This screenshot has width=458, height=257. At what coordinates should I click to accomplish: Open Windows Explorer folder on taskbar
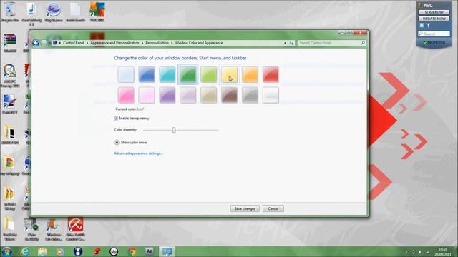[42, 251]
